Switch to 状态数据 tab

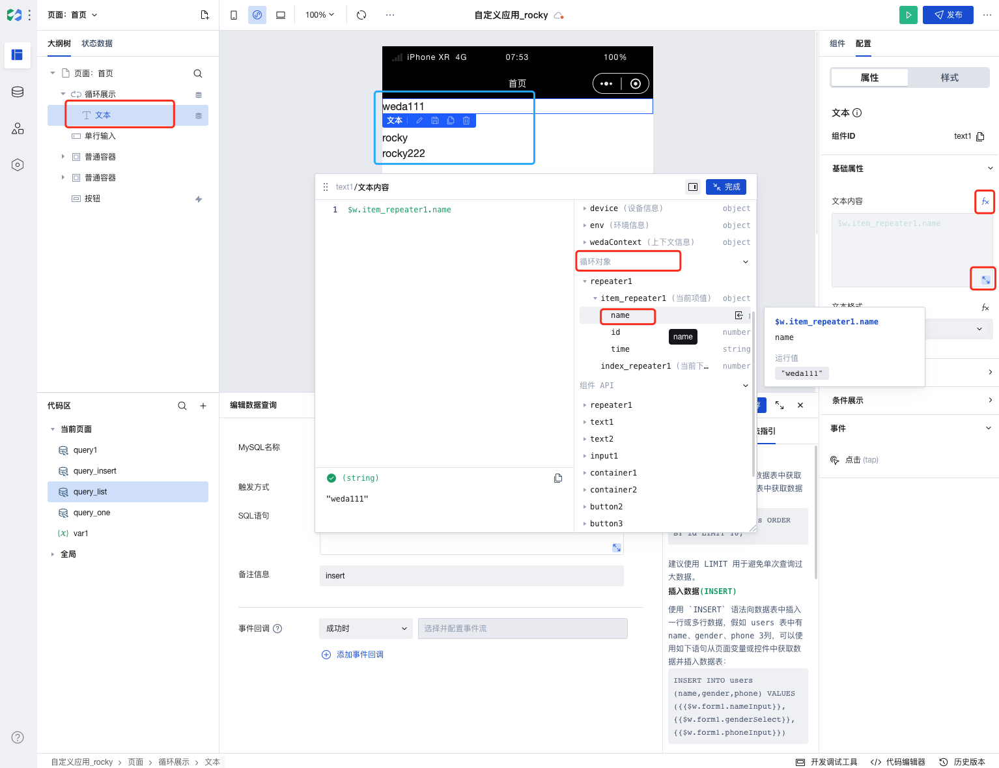[x=97, y=44]
